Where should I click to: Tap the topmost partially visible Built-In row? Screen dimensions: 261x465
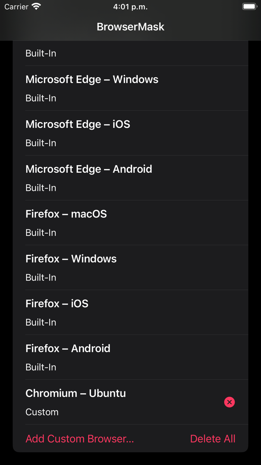41,53
